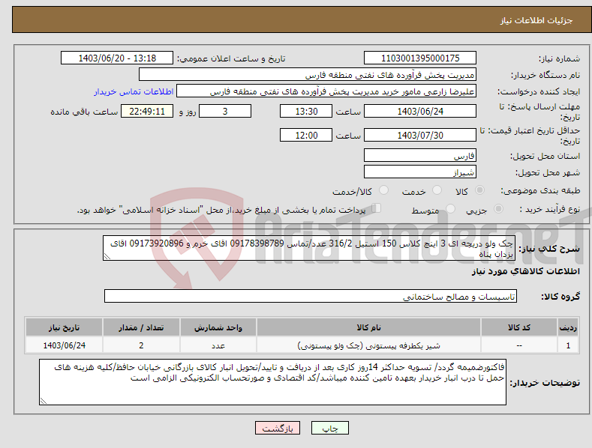
Task: Select the کالا radio button
Action: [x=480, y=190]
